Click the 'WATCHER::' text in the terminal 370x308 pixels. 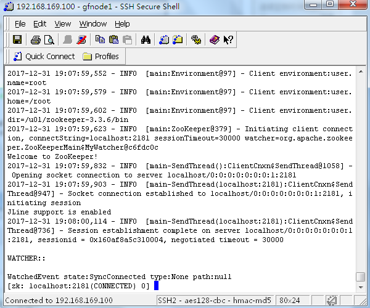26,258
